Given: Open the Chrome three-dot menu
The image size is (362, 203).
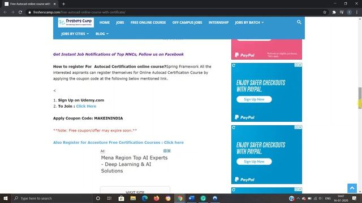Looking at the screenshot, I should pyautogui.click(x=357, y=12).
